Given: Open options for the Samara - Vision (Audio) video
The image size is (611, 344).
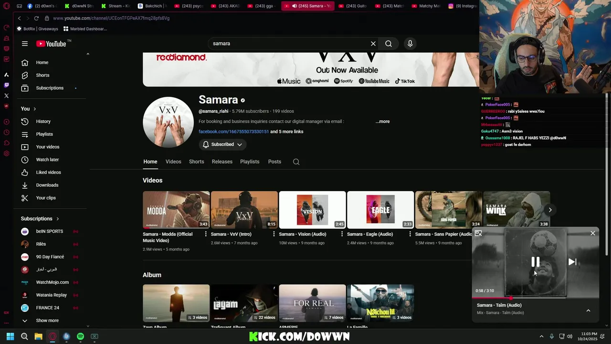Looking at the screenshot, I should 342,234.
